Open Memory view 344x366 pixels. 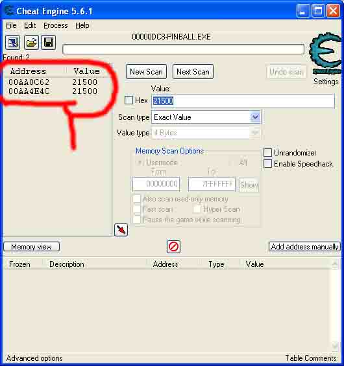click(x=32, y=247)
